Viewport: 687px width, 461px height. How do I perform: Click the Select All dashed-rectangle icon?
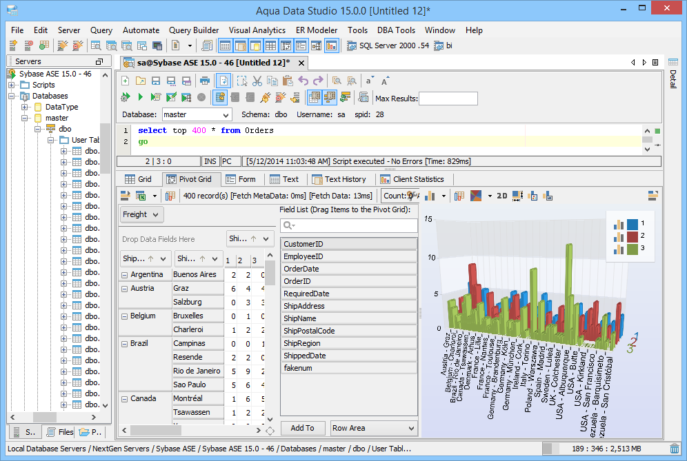(x=242, y=81)
